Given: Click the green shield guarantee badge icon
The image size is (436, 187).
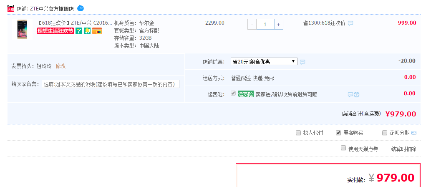Looking at the screenshot, I should click(x=87, y=31).
